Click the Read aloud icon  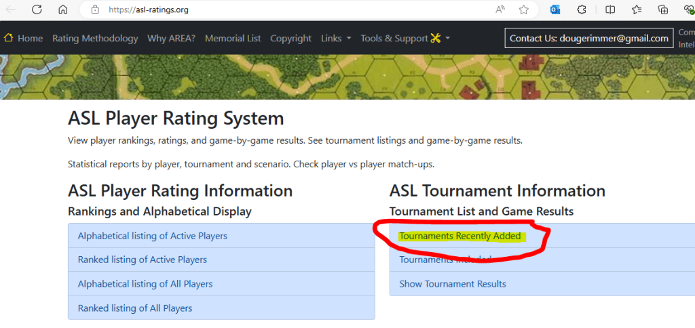[500, 9]
